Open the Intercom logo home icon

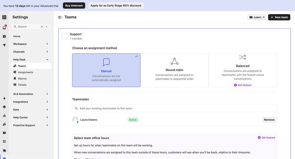[4, 17]
